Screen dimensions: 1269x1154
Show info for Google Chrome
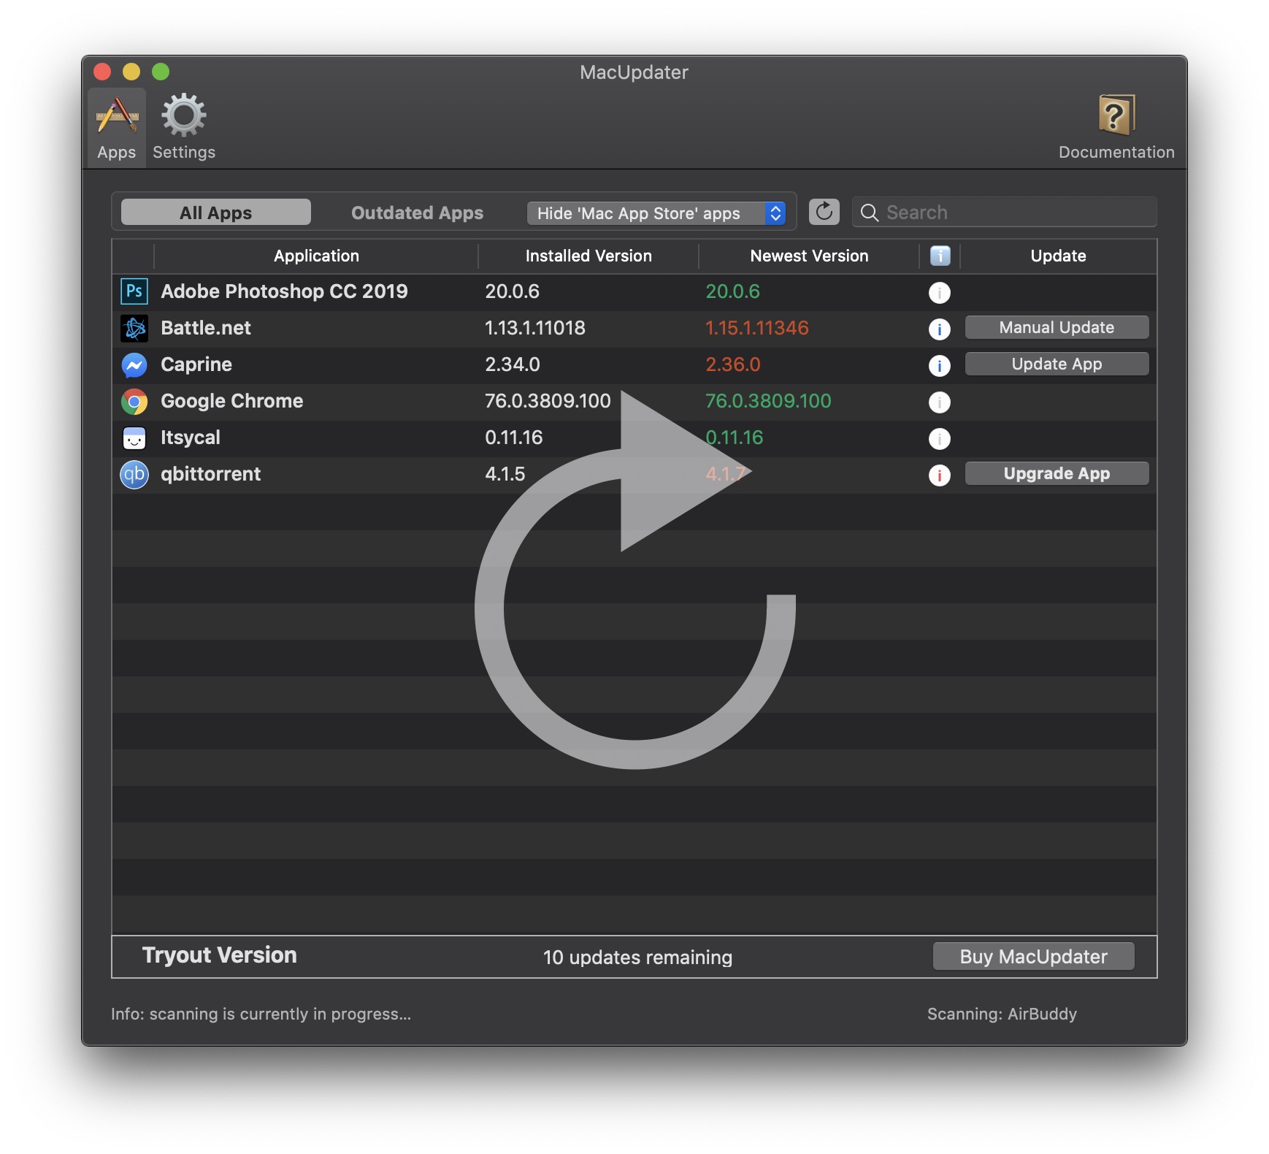click(x=940, y=402)
